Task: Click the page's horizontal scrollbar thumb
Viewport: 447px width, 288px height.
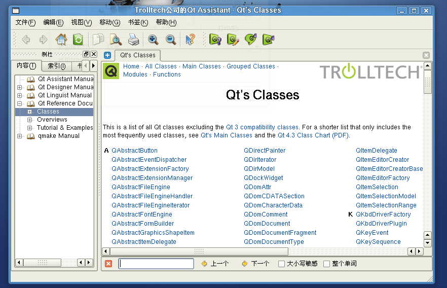Action: pos(199,251)
